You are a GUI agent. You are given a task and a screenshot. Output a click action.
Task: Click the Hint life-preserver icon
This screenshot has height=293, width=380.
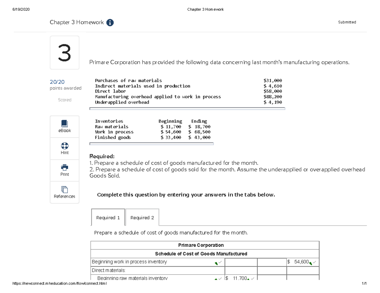point(64,145)
